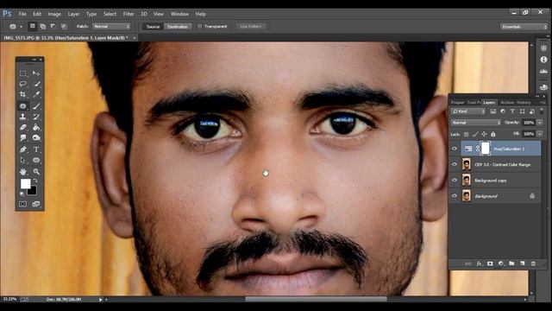
Task: Select the Crop tool
Action: (x=23, y=94)
